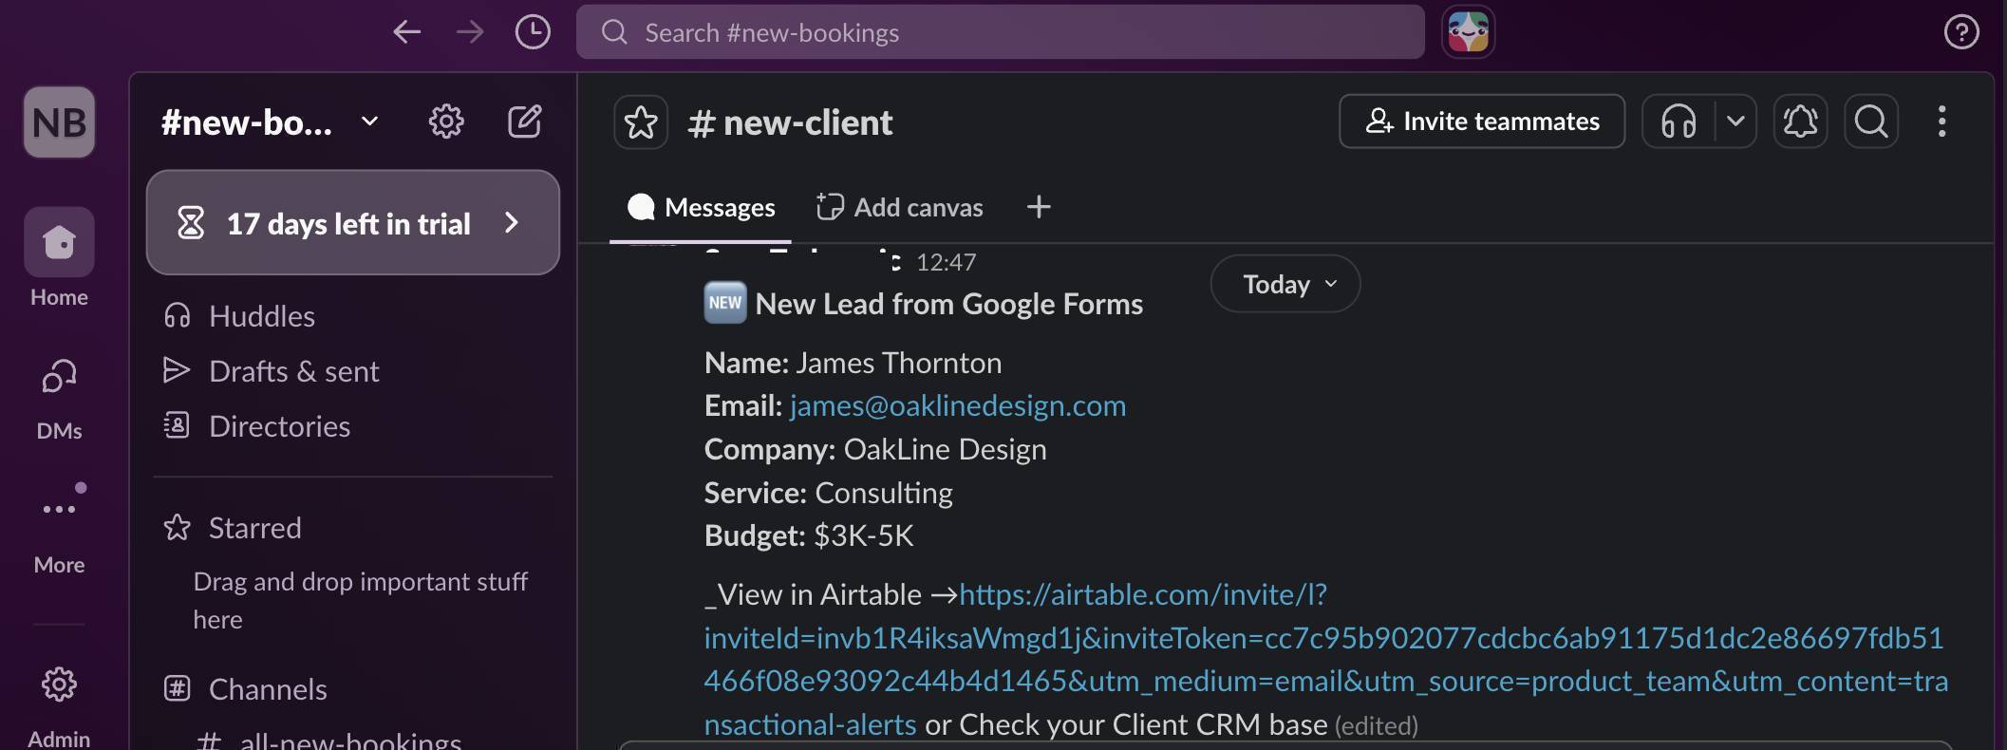Open the three-dot channel options menu
Screen dimensions: 2007x750
[1941, 122]
